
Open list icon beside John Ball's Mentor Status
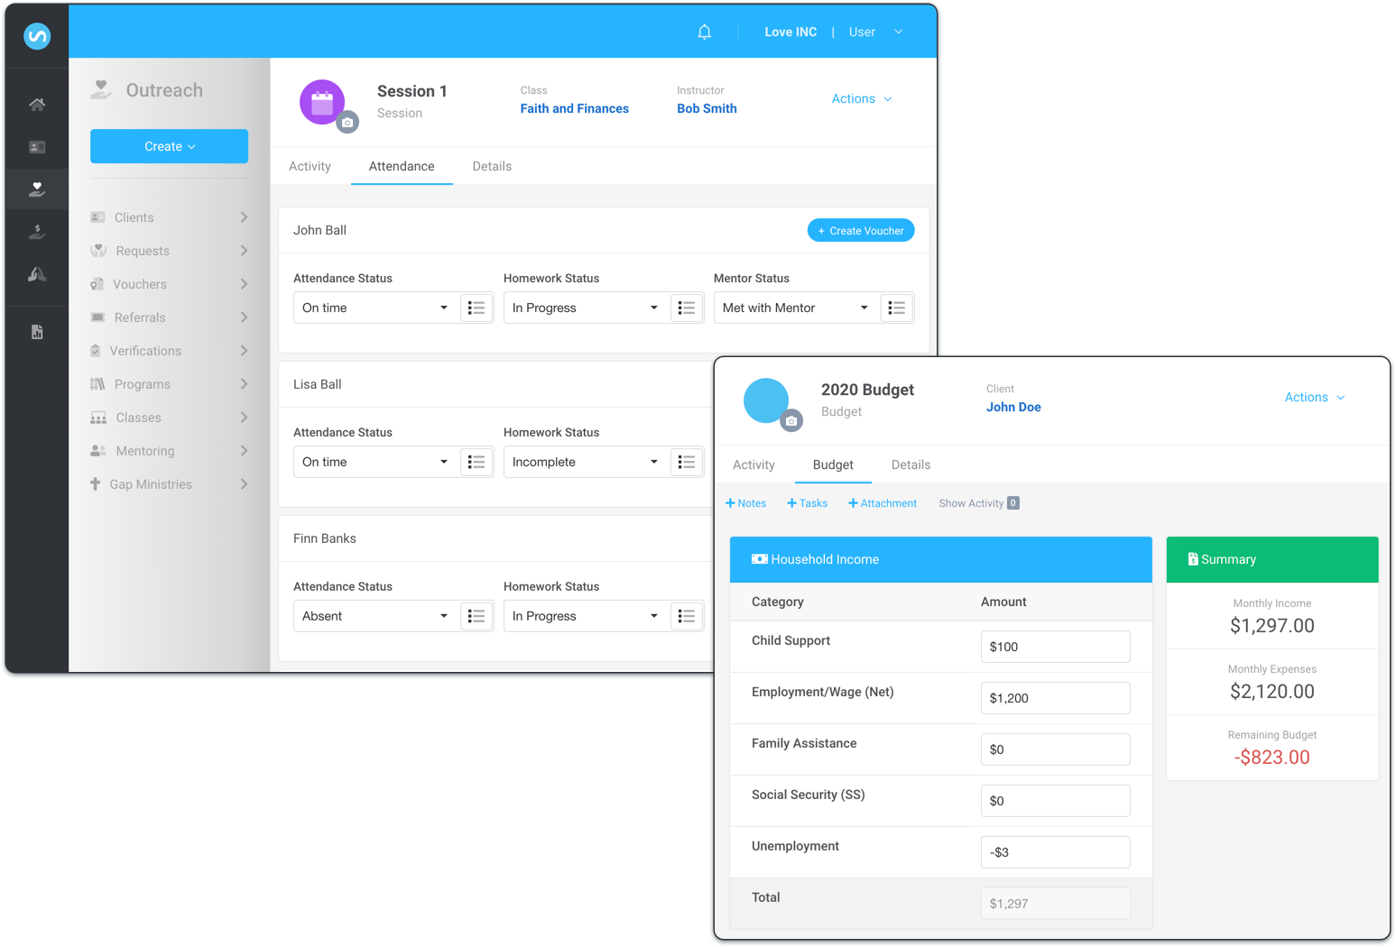(x=896, y=308)
